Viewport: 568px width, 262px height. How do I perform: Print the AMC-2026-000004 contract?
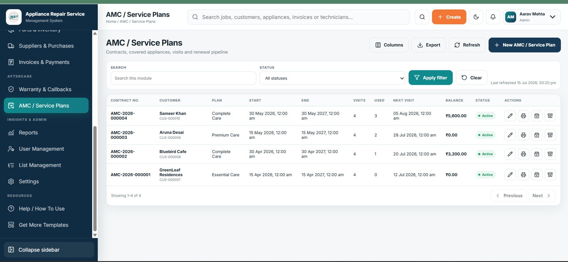(x=523, y=116)
